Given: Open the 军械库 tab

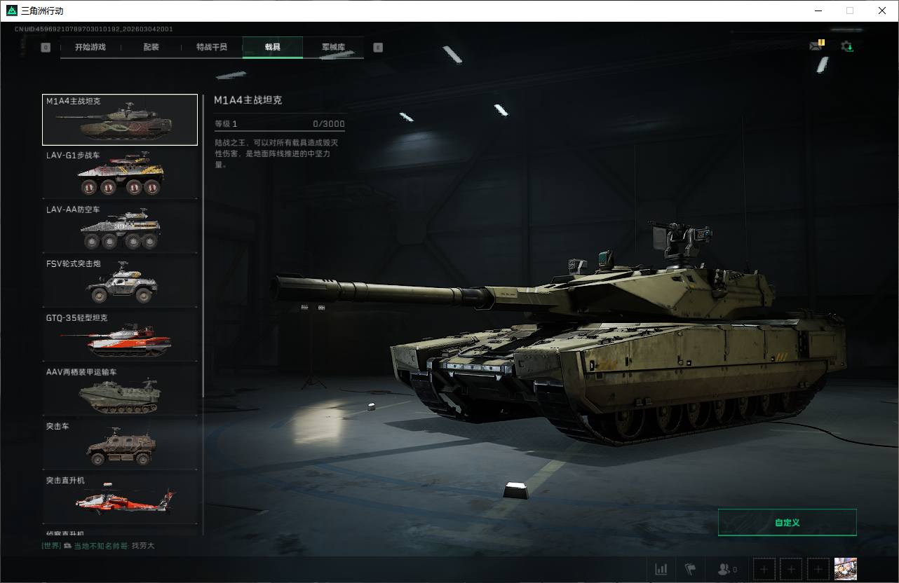Looking at the screenshot, I should (333, 47).
